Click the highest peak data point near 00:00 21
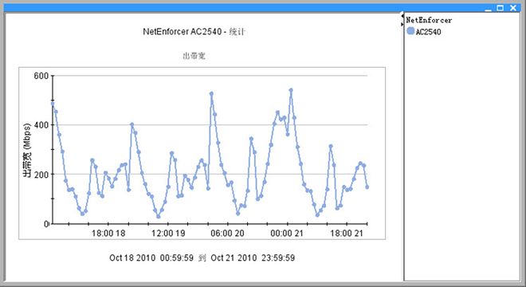Viewport: 526px width, 287px height. pos(291,90)
